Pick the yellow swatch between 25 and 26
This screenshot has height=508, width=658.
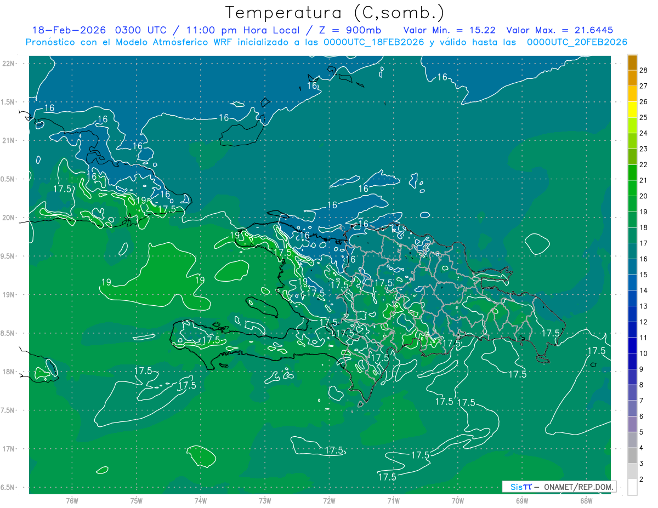point(632,110)
